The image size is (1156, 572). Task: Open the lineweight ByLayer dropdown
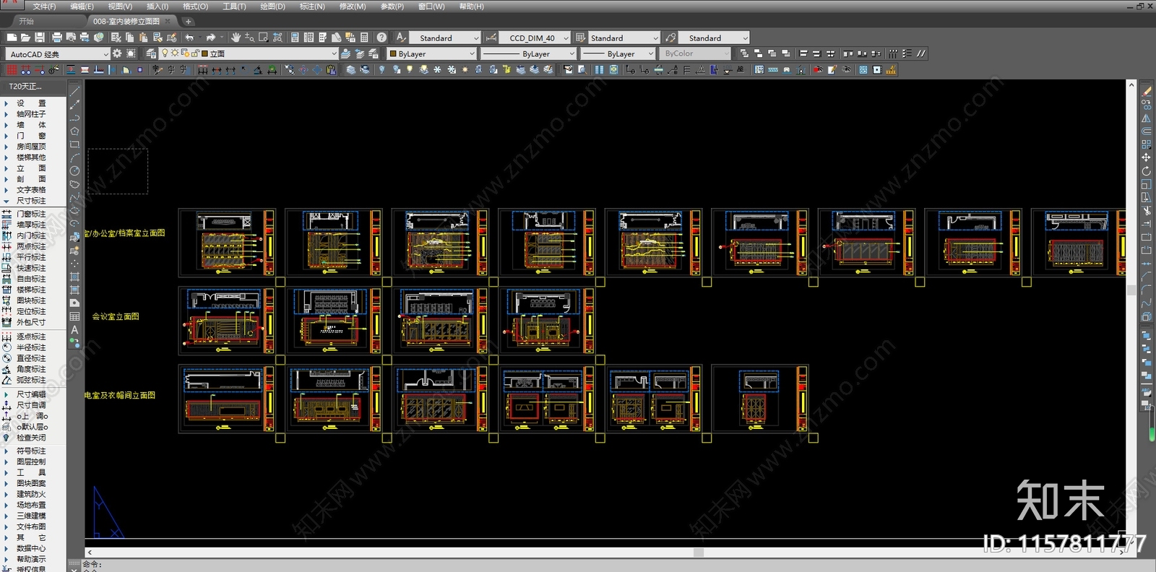click(x=618, y=53)
